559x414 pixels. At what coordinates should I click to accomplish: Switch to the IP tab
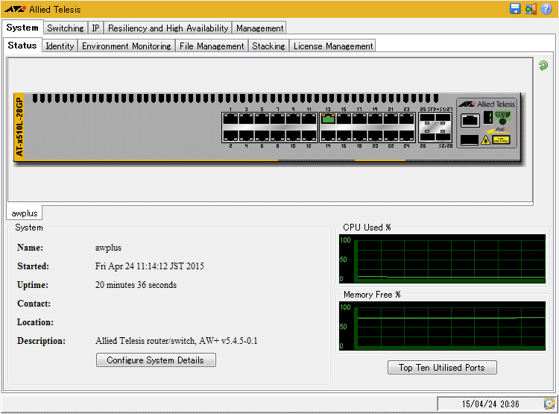[x=95, y=28]
